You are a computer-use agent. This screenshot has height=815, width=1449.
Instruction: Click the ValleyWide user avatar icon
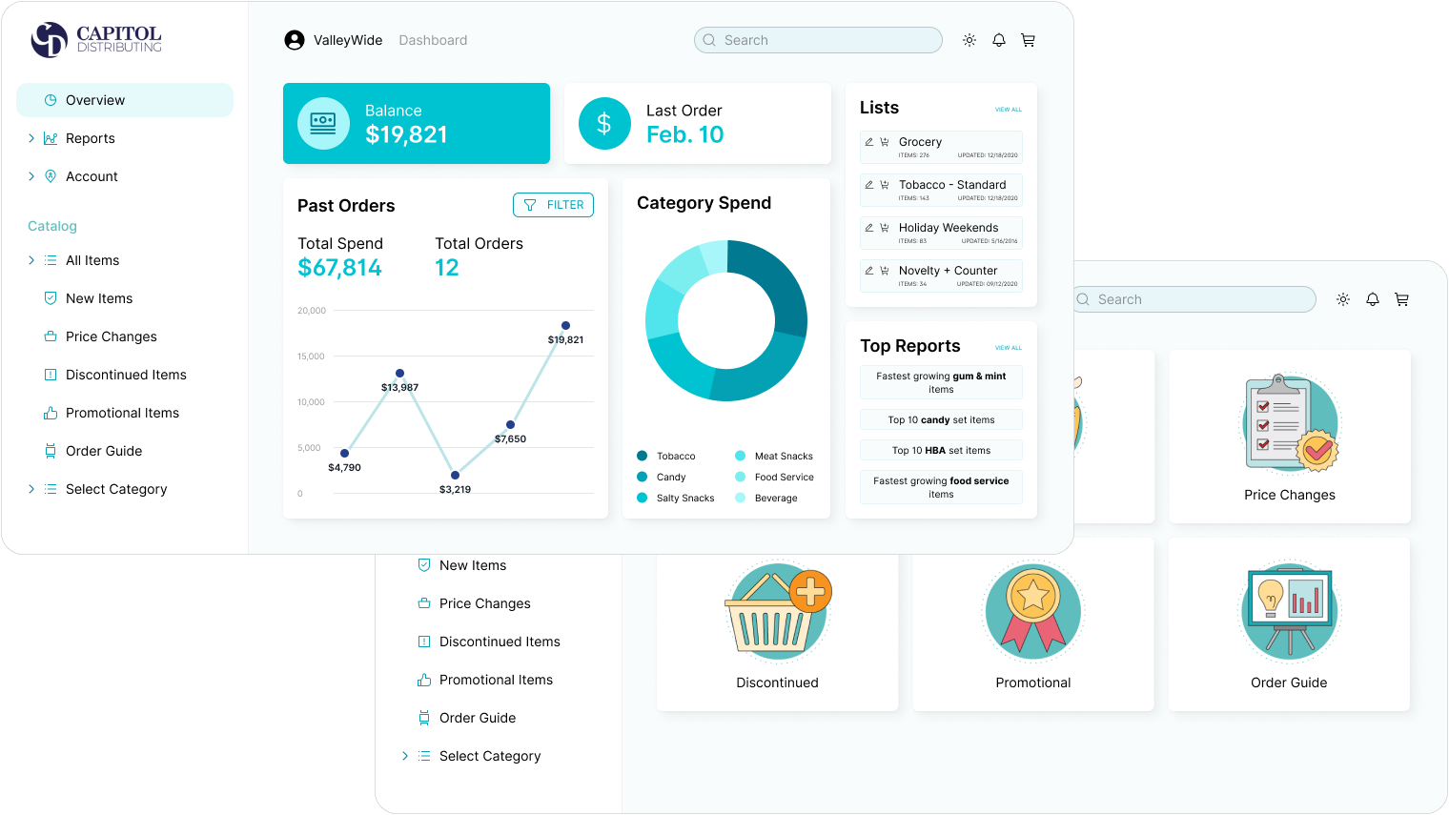click(295, 40)
